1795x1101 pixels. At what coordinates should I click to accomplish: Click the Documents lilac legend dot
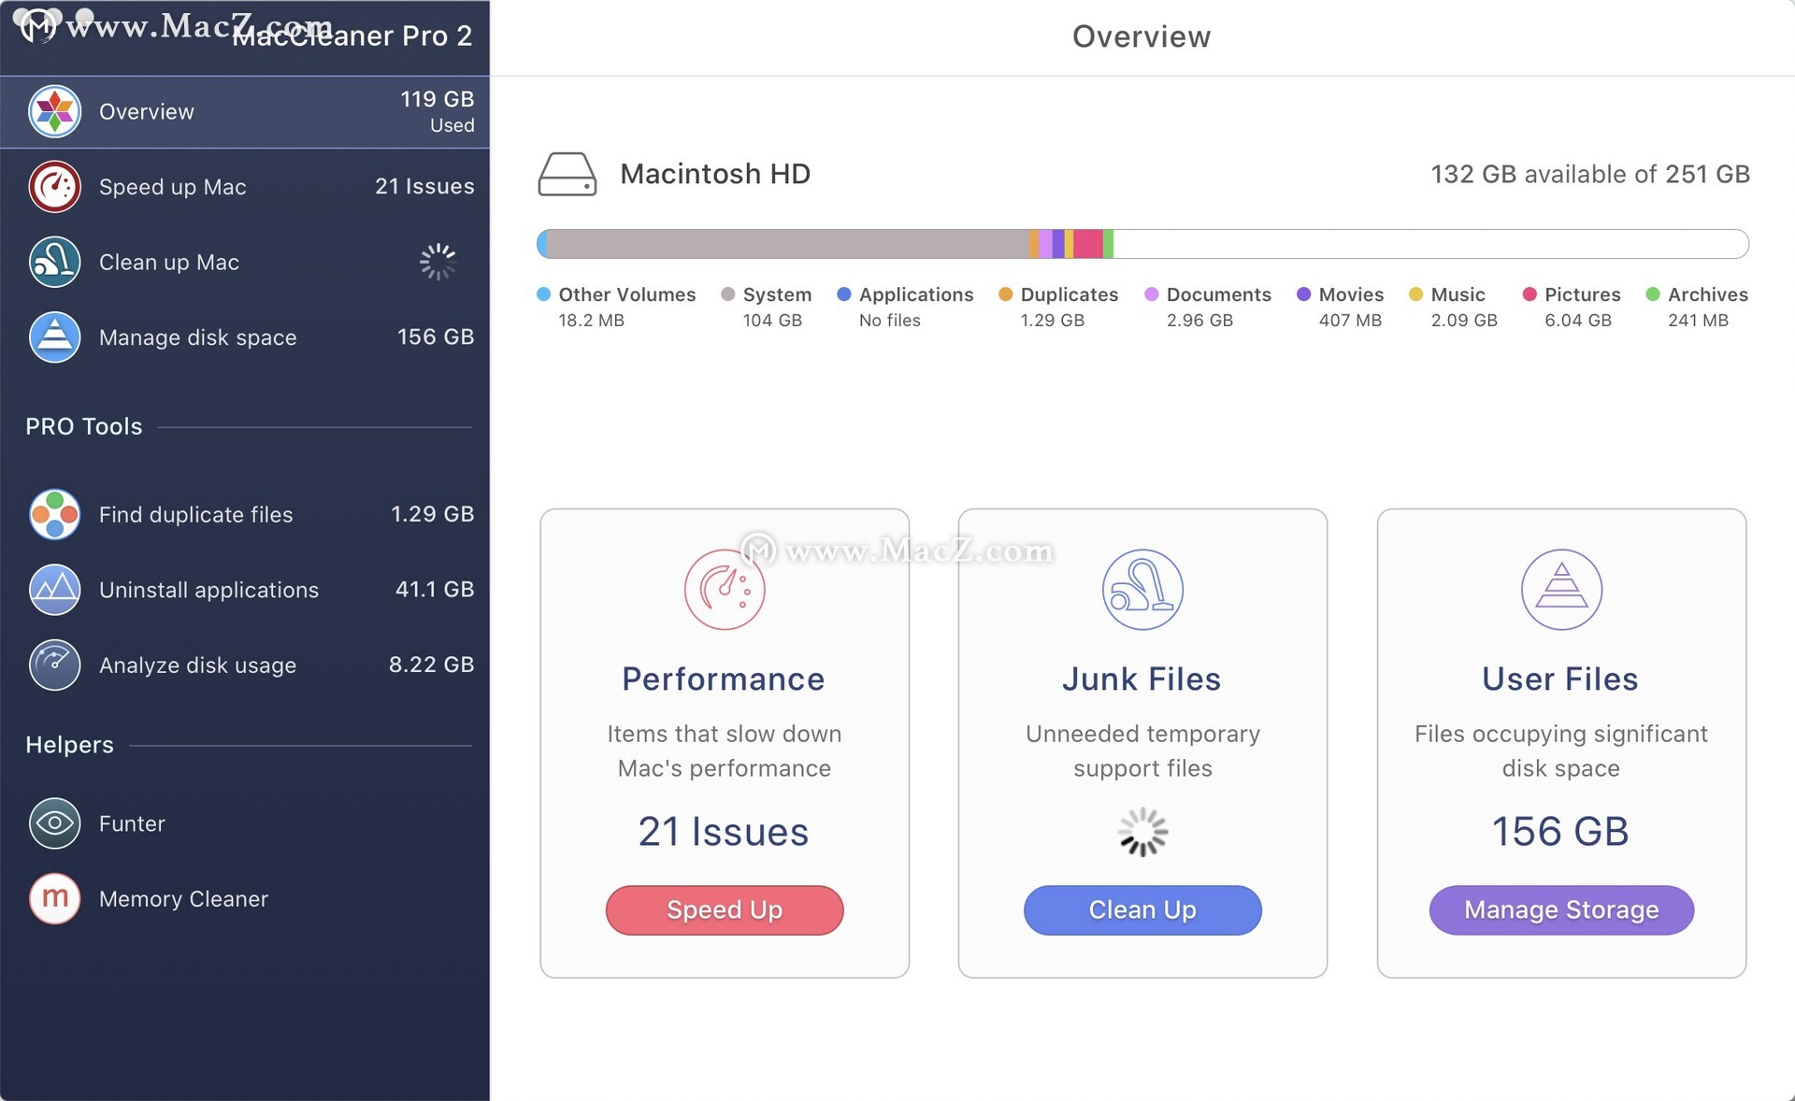coord(1151,293)
